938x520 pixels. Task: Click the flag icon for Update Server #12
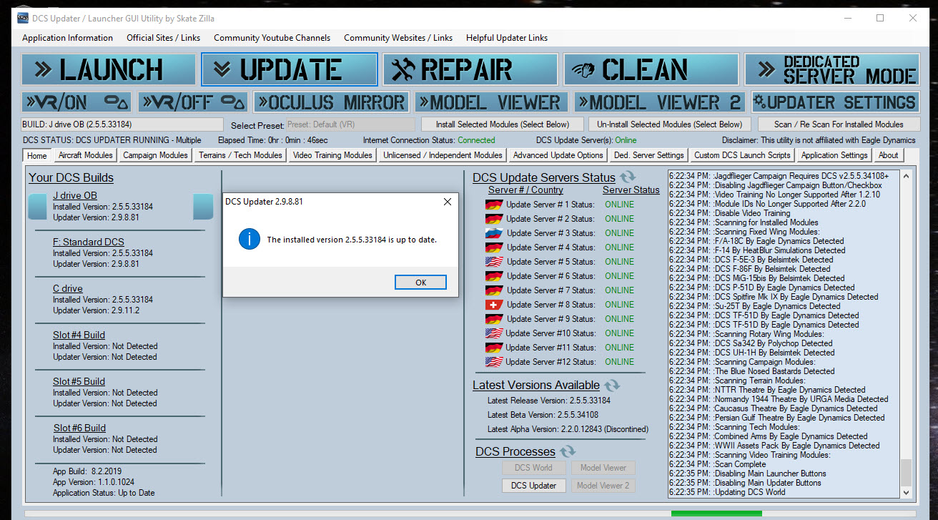494,362
